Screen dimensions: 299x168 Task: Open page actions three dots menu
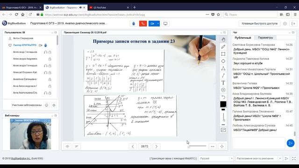click(x=207, y=14)
